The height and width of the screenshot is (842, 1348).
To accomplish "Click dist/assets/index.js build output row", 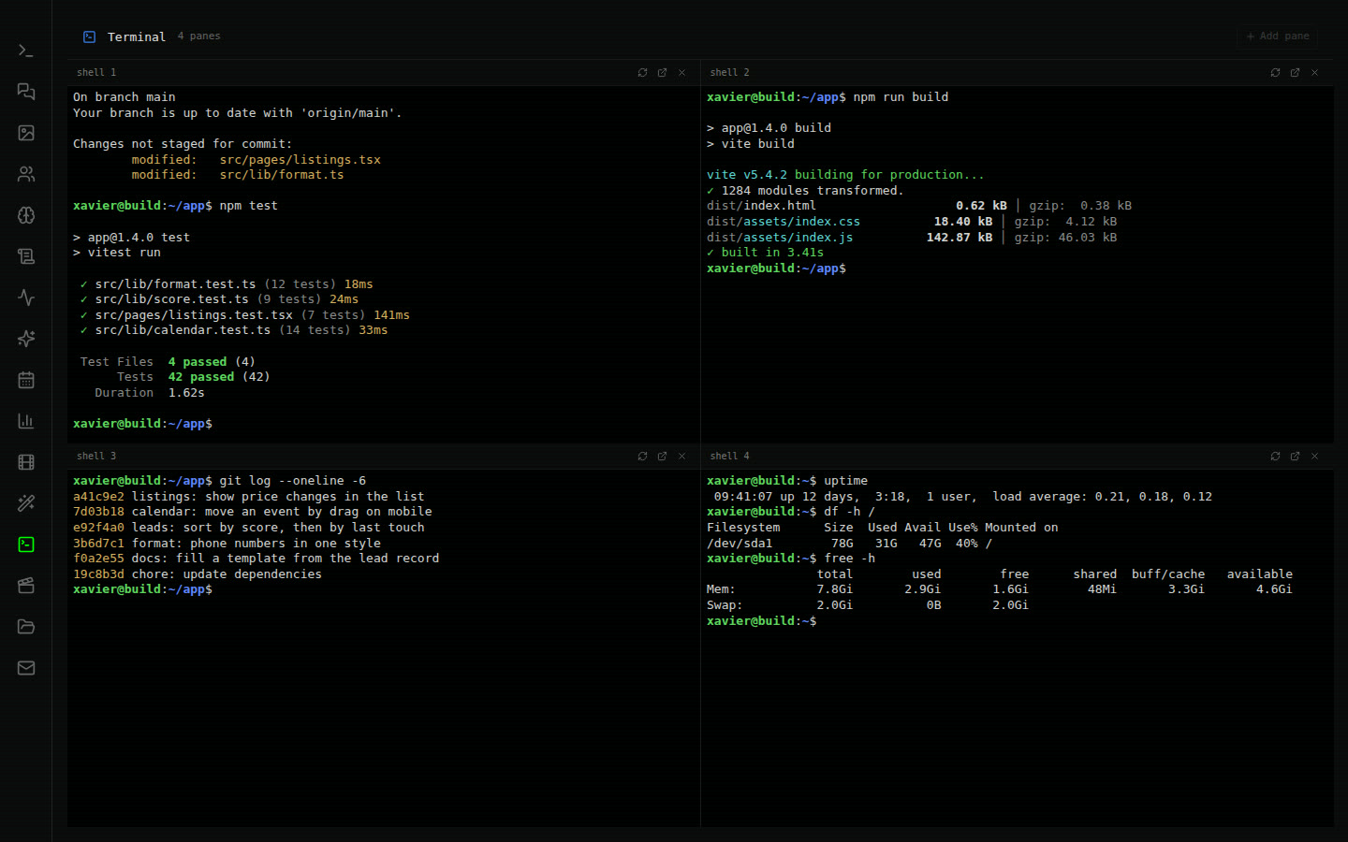I will tap(912, 238).
